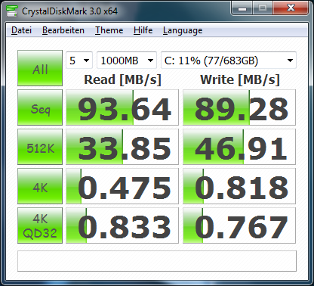The width and height of the screenshot is (314, 286).
Task: Launch the 4K QD32 test
Action: pyautogui.click(x=40, y=225)
